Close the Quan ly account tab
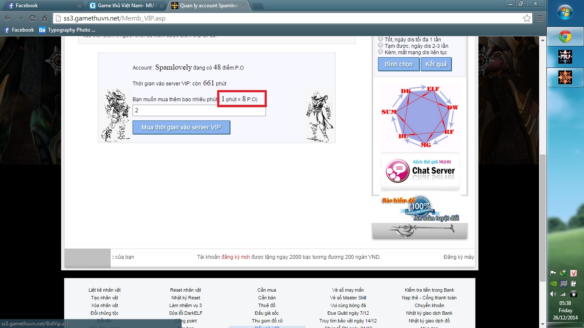 243,6
